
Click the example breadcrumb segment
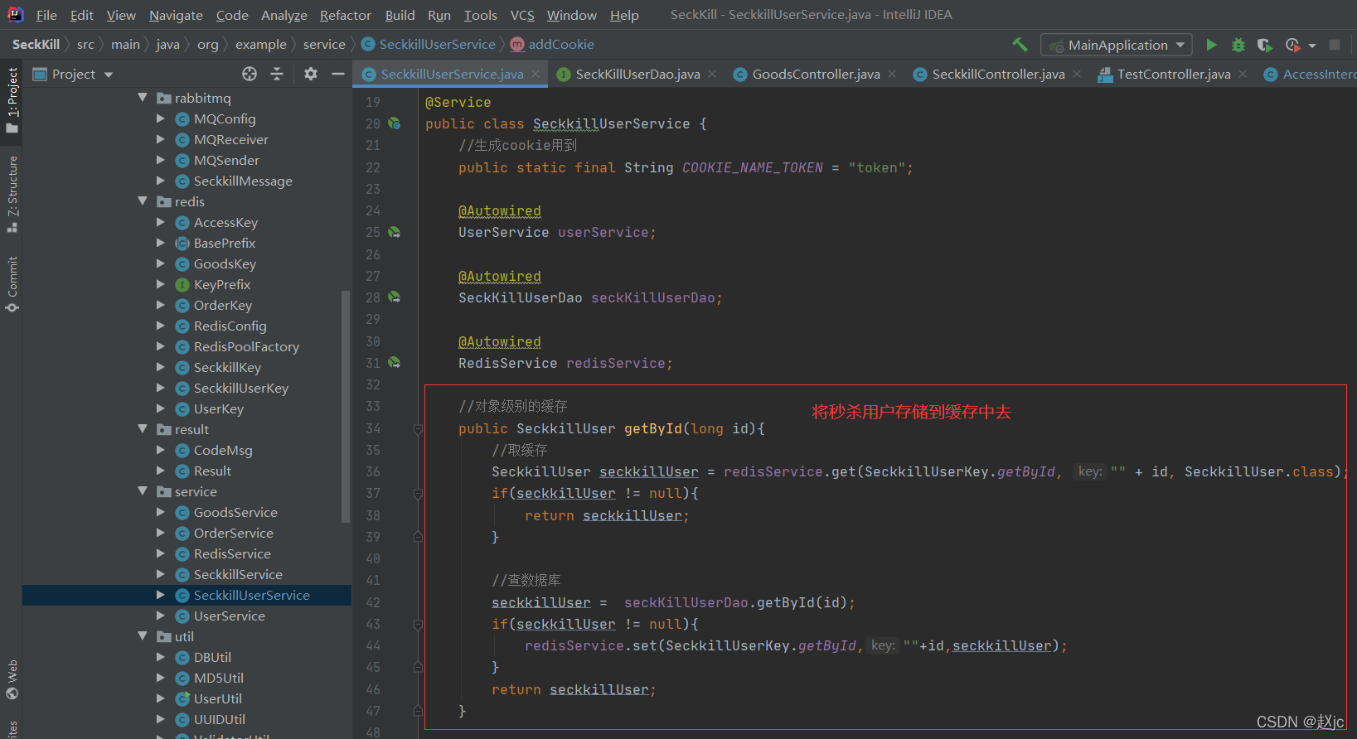click(x=260, y=45)
